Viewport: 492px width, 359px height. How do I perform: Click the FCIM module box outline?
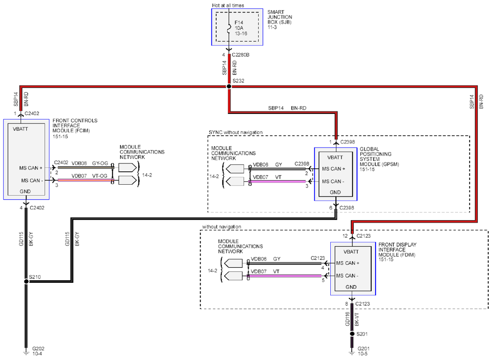pyautogui.click(x=27, y=159)
